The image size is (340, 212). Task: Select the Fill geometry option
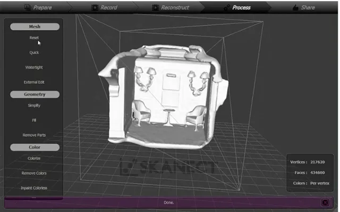coord(34,120)
